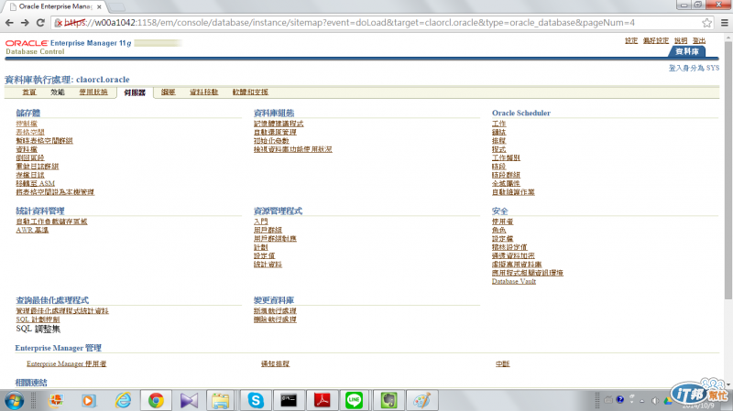Open Internet Explorer from the taskbar

pyautogui.click(x=123, y=401)
